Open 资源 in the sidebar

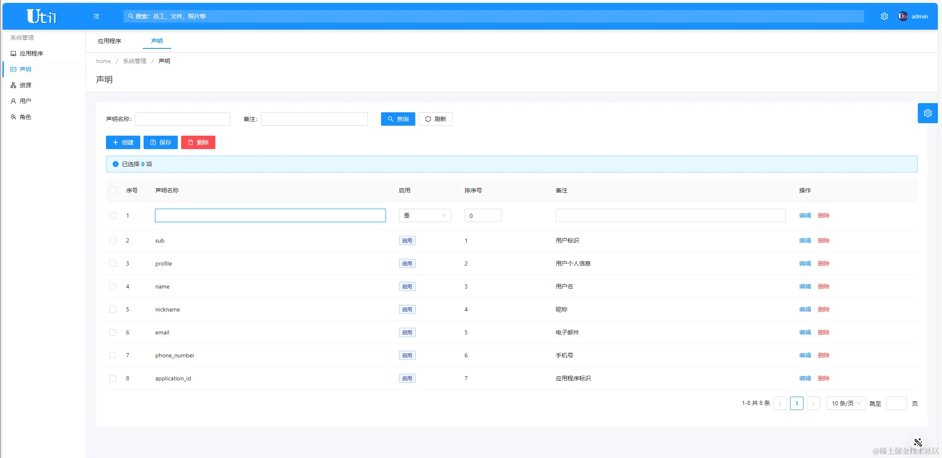pos(25,85)
